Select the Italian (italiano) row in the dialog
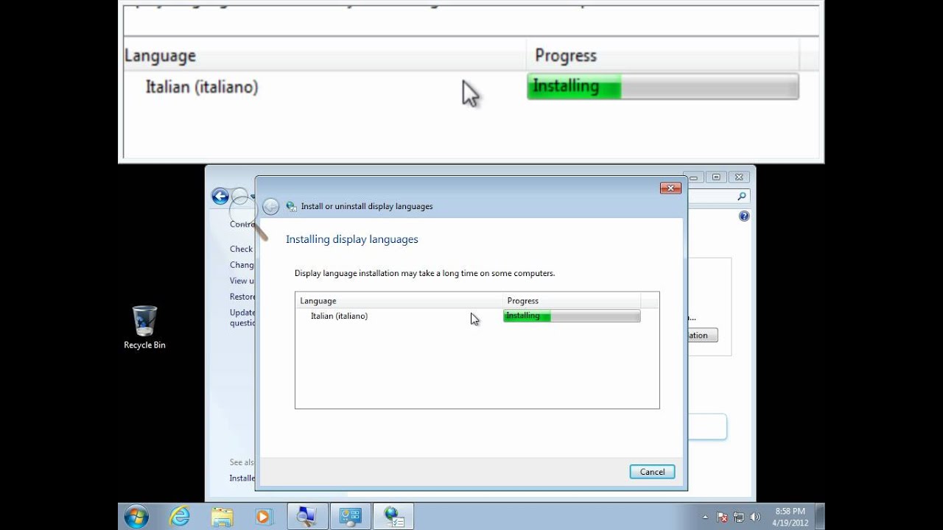This screenshot has width=943, height=530. click(468, 316)
